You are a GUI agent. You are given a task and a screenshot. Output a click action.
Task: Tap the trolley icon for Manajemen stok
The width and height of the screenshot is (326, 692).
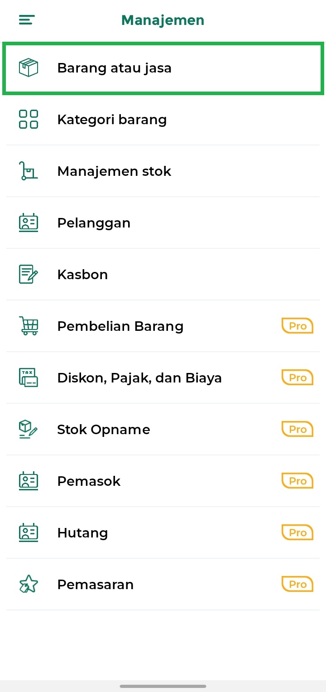pos(29,171)
